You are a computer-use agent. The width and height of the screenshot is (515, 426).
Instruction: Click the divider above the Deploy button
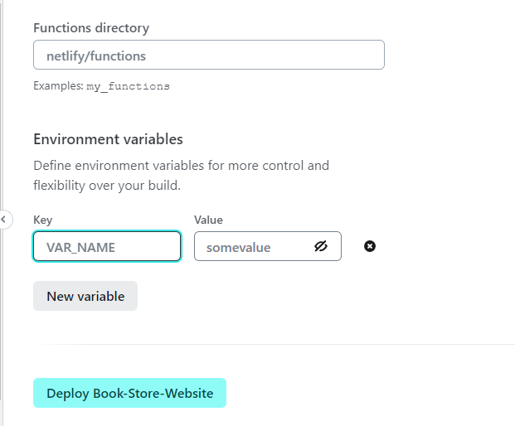click(x=274, y=344)
